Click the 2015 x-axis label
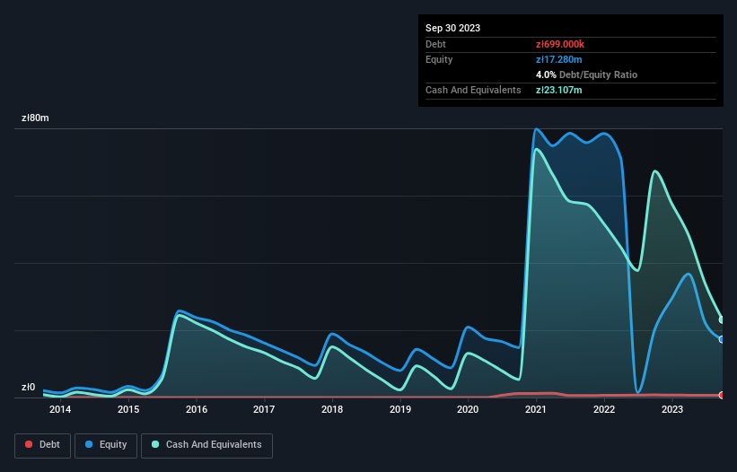This screenshot has width=737, height=472. [x=128, y=409]
